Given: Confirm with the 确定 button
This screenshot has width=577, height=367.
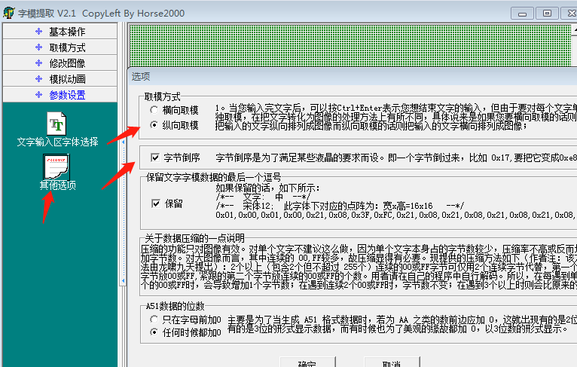Looking at the screenshot, I should click(307, 362).
